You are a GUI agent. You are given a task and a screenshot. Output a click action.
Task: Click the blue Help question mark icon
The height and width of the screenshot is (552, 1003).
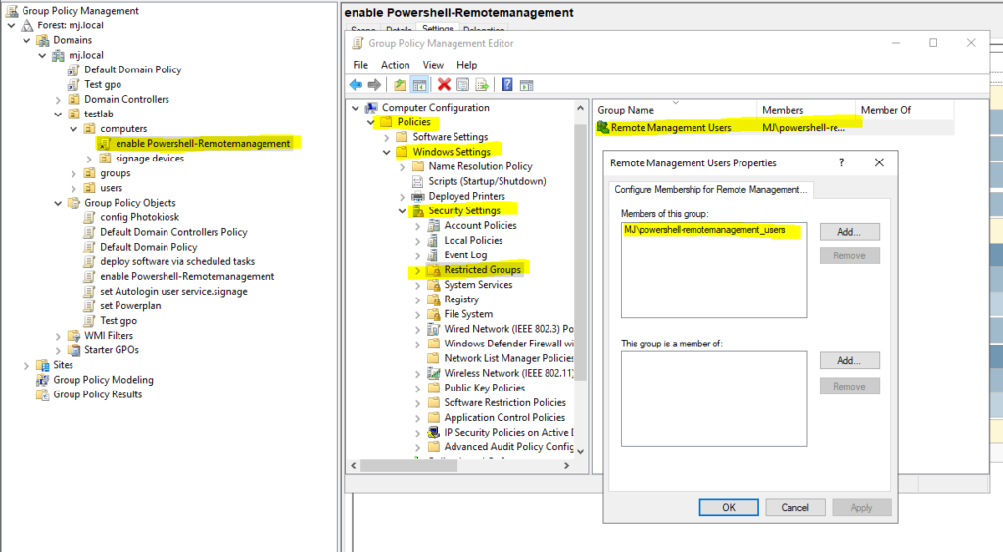pos(507,84)
